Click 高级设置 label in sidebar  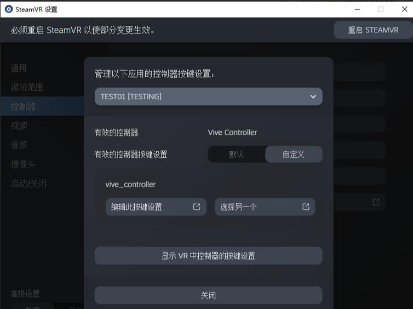pyautogui.click(x=25, y=294)
